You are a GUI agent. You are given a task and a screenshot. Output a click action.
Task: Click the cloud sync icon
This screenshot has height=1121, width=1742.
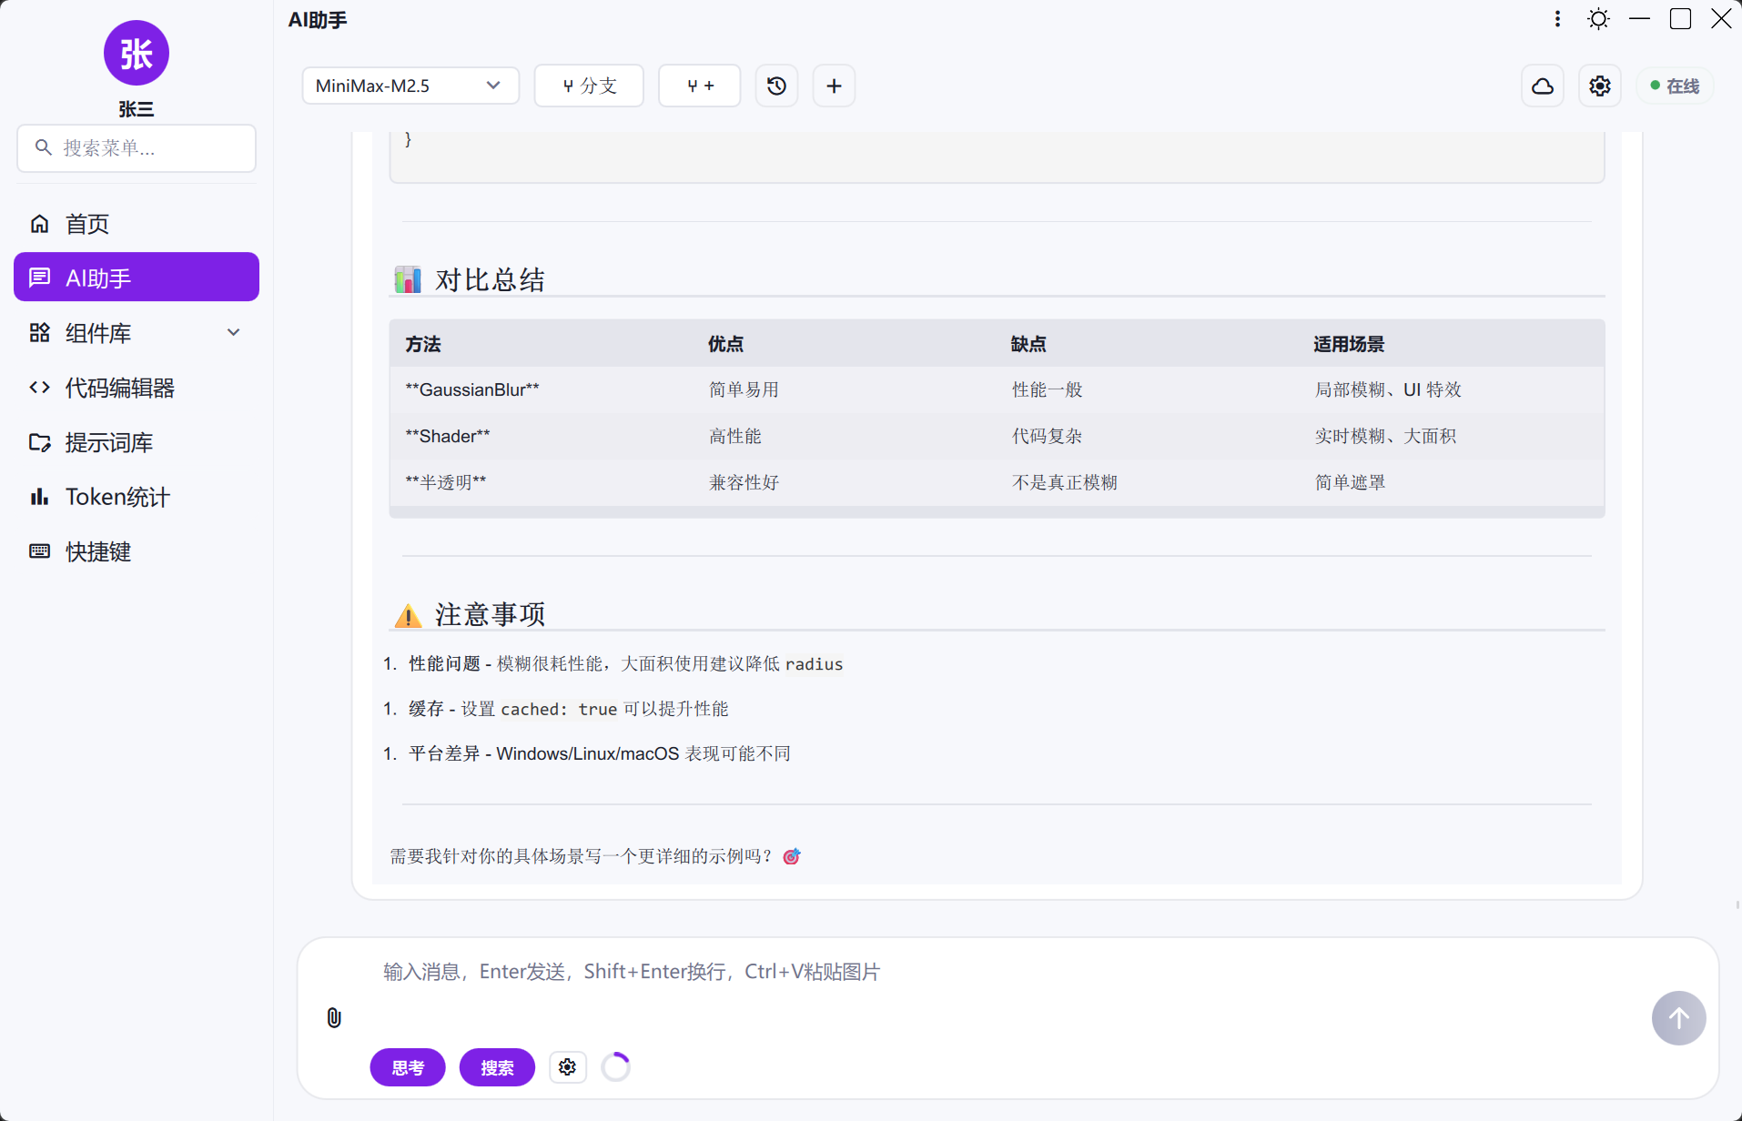(1543, 86)
